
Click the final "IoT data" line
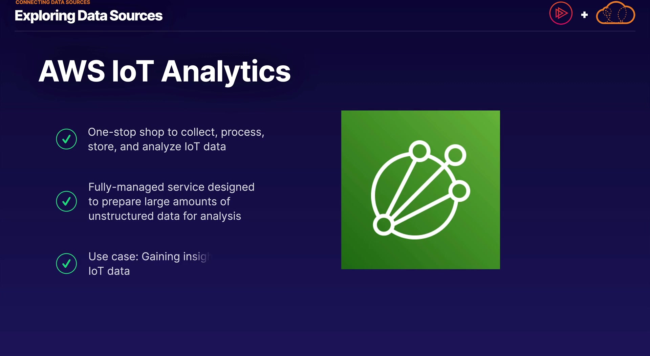coord(109,271)
